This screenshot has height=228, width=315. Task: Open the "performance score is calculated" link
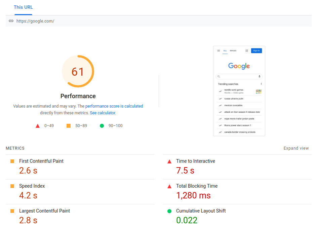click(114, 106)
